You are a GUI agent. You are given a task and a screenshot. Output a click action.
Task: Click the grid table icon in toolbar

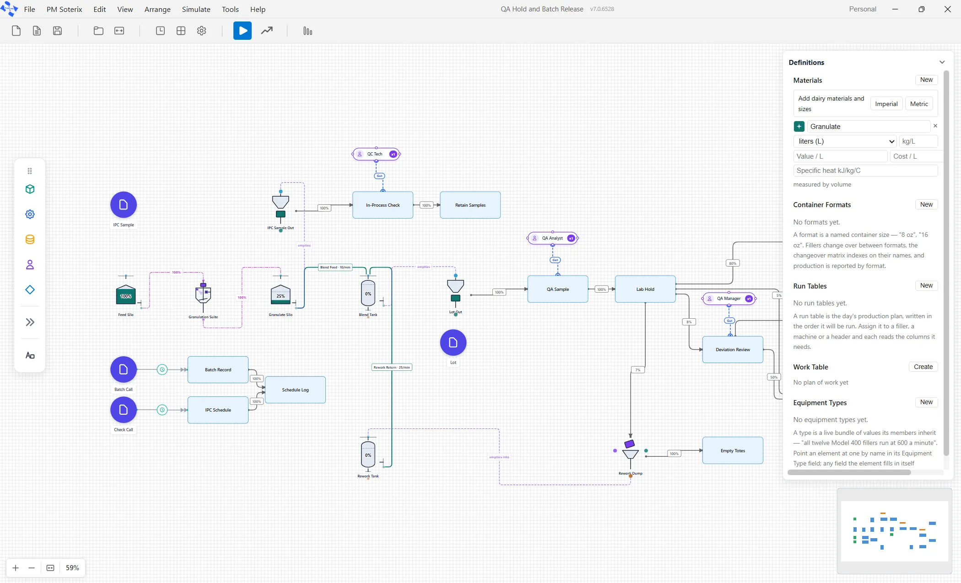181,31
